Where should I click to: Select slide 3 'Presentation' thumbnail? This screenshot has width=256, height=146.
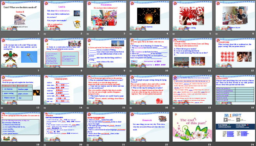(106, 16)
